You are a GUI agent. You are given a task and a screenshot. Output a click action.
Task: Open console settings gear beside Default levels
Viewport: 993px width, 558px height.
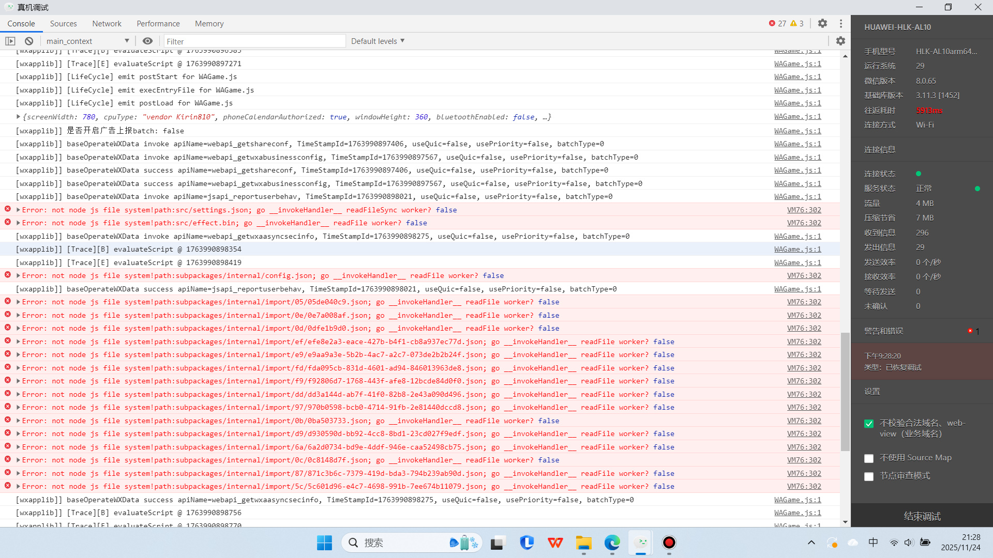click(x=840, y=41)
